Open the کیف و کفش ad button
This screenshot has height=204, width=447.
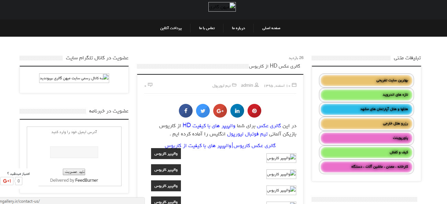(366, 153)
